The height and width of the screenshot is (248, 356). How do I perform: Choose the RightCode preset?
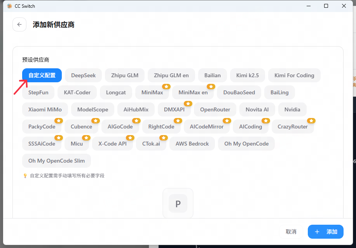(x=161, y=127)
